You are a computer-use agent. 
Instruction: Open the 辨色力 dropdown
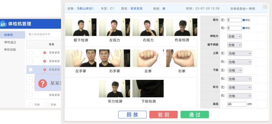[x=234, y=37]
